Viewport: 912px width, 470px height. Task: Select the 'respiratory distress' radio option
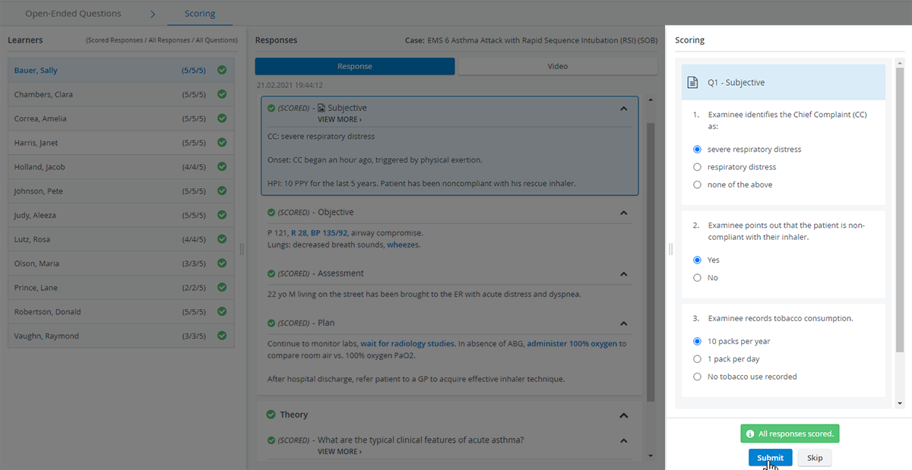698,167
